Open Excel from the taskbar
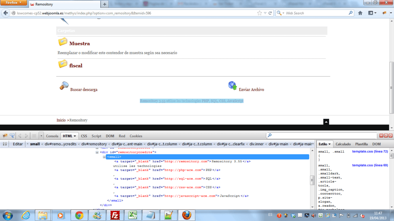Viewport: 394px width, 221px height. click(133, 216)
